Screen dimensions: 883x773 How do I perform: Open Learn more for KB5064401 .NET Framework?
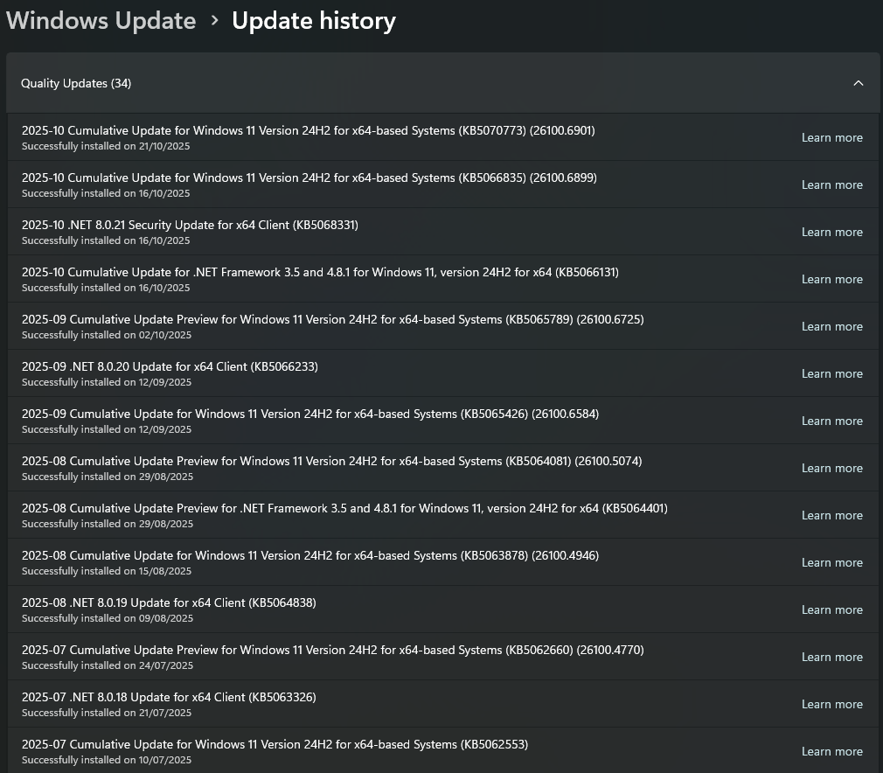click(831, 515)
